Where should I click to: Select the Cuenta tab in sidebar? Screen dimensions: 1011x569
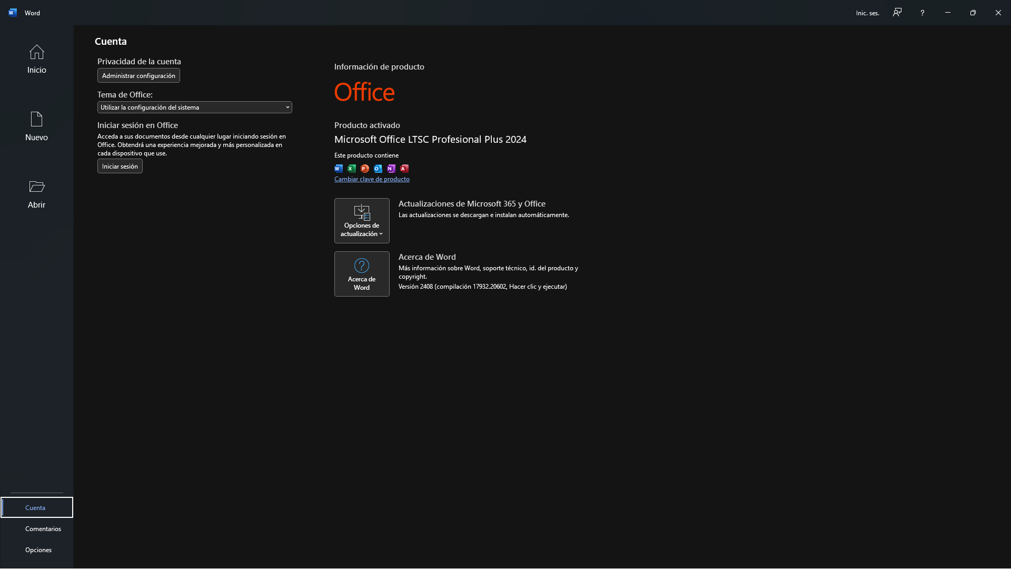[x=36, y=507]
